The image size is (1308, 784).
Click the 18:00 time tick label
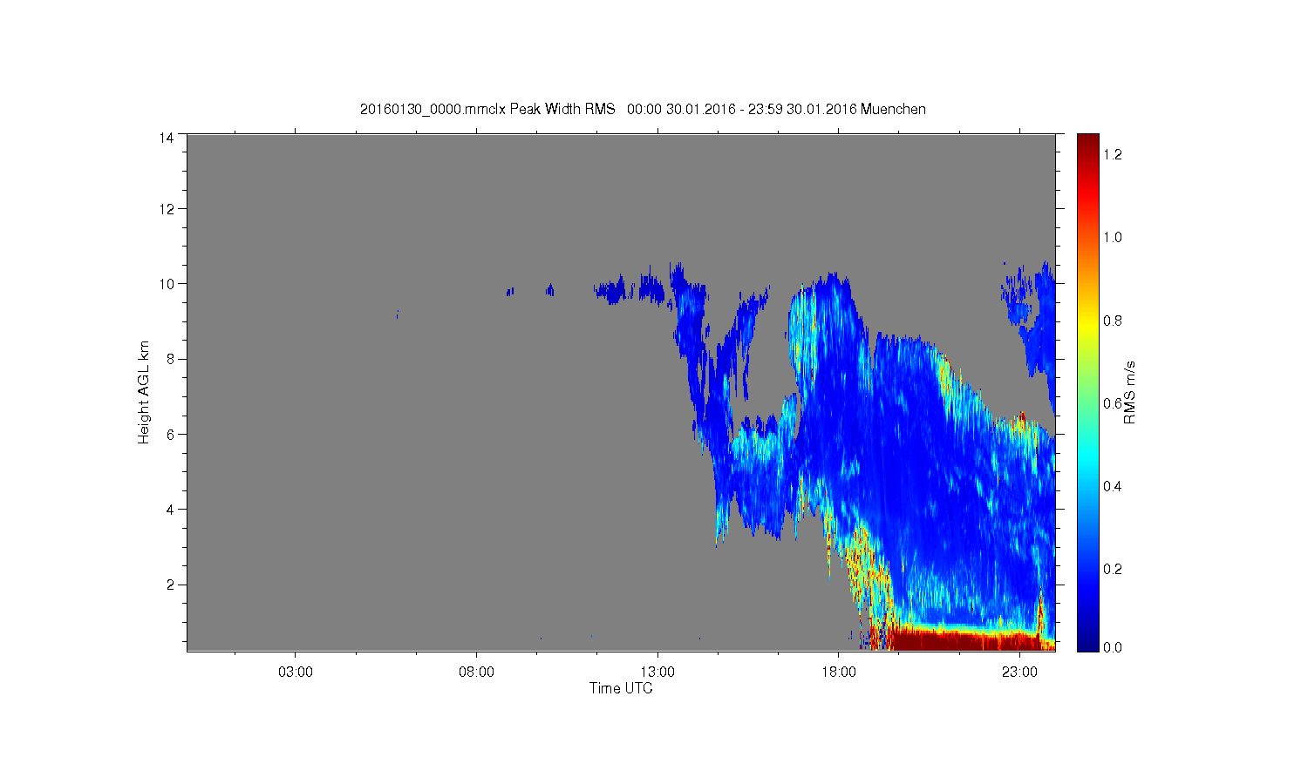pyautogui.click(x=839, y=672)
